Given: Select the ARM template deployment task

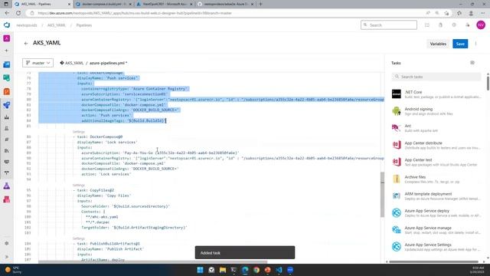Looking at the screenshot, I should pos(436,196).
